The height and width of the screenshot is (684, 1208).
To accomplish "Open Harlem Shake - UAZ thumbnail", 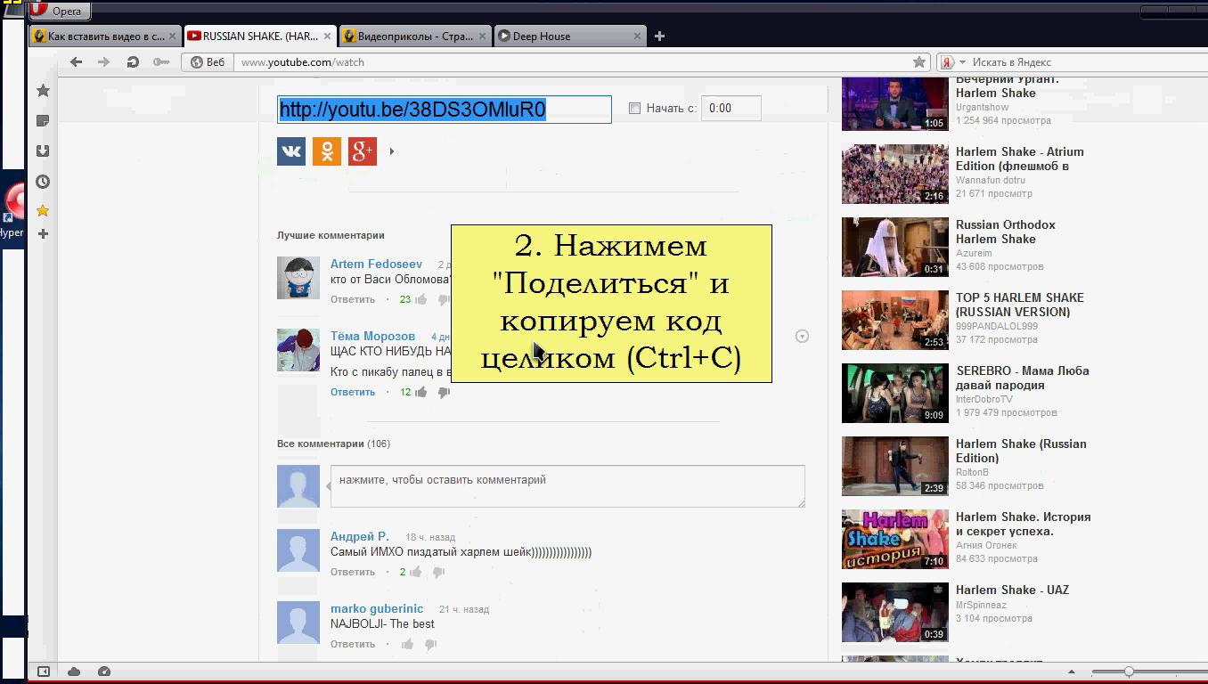I will point(895,612).
